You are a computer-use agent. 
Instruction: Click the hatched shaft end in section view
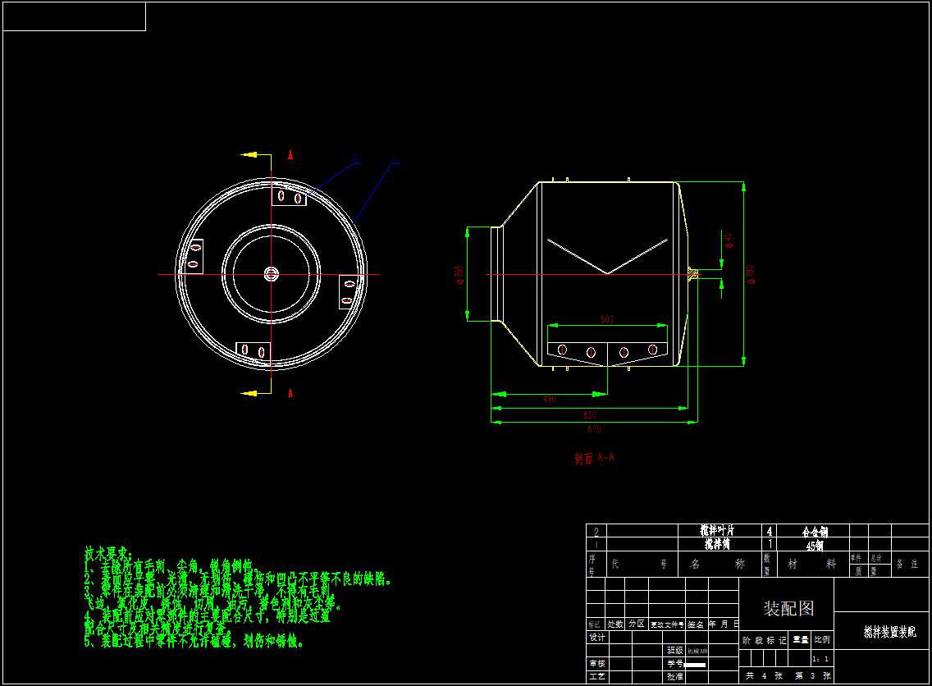692,274
